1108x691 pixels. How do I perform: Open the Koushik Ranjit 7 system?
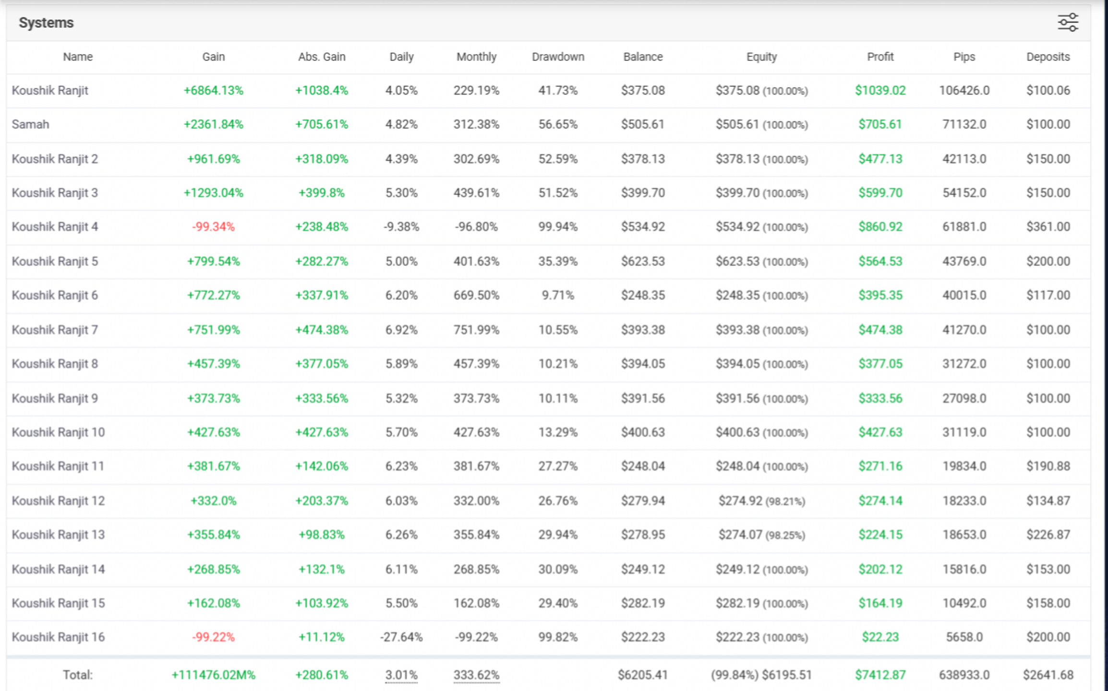[x=55, y=330]
